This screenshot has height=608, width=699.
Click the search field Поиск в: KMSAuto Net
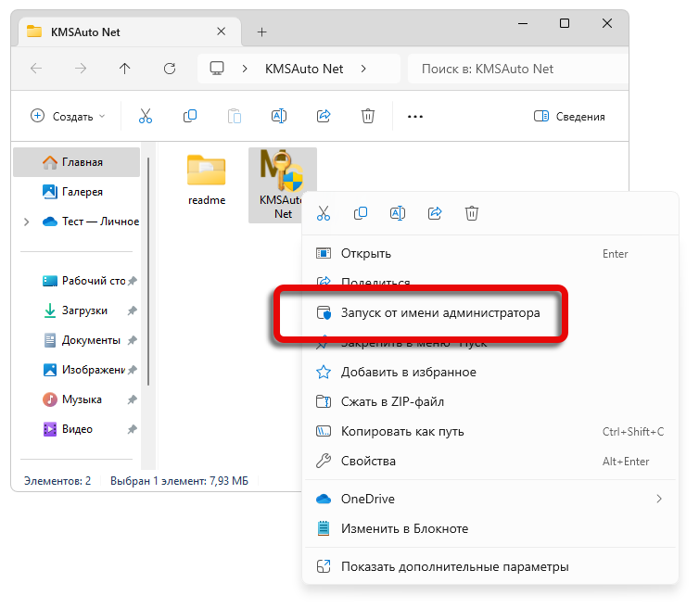coord(515,69)
